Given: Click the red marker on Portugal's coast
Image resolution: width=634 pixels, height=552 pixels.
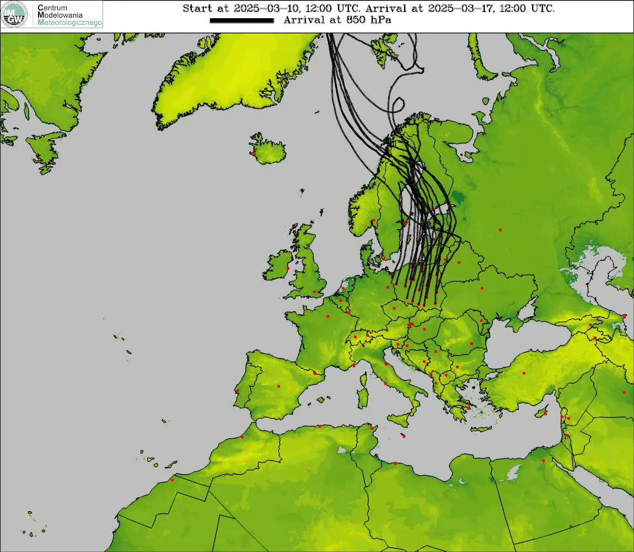Looking at the screenshot, I should coord(238,391).
